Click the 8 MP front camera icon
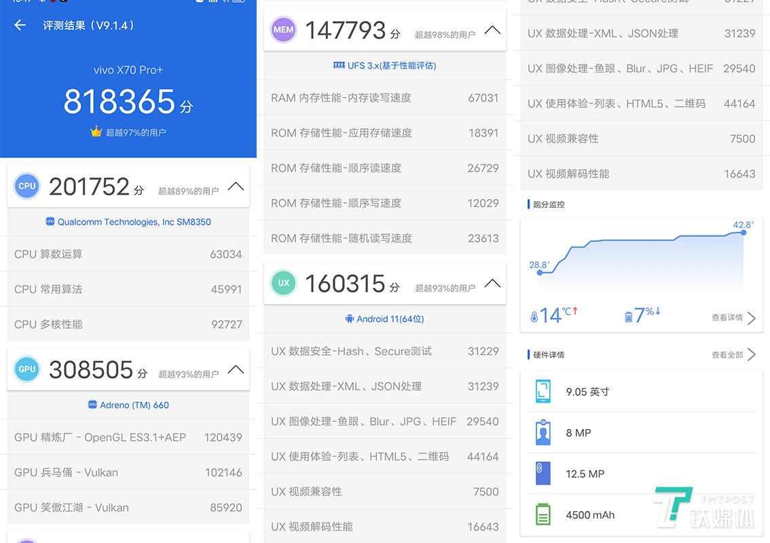The image size is (770, 543). point(543,432)
